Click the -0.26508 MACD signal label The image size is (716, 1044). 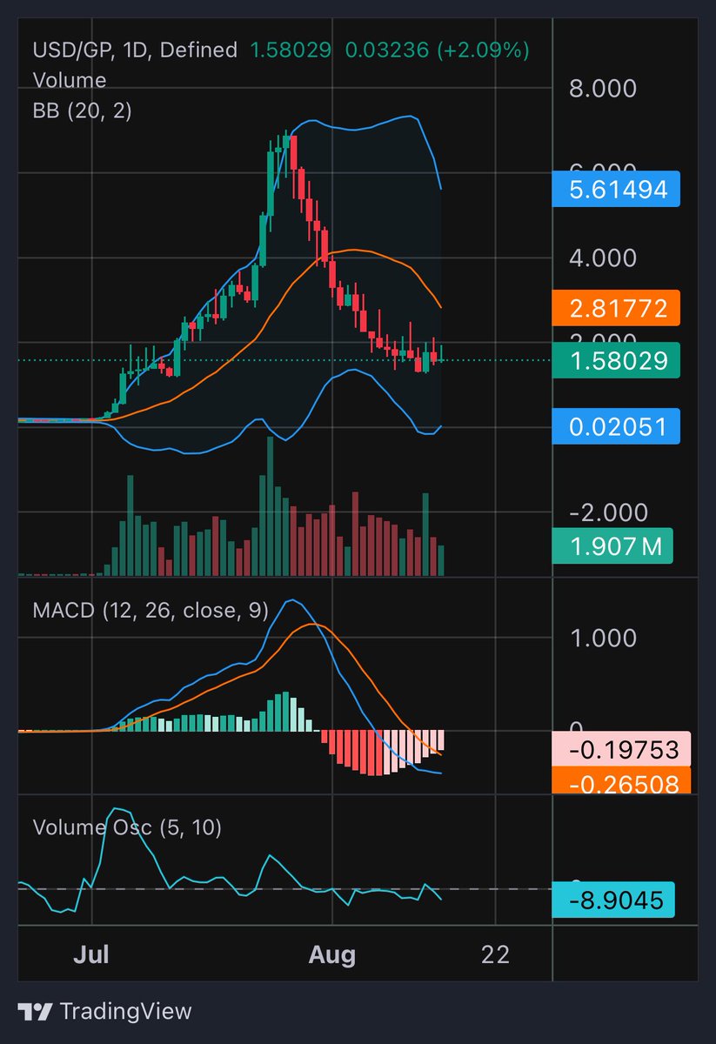[x=621, y=780]
